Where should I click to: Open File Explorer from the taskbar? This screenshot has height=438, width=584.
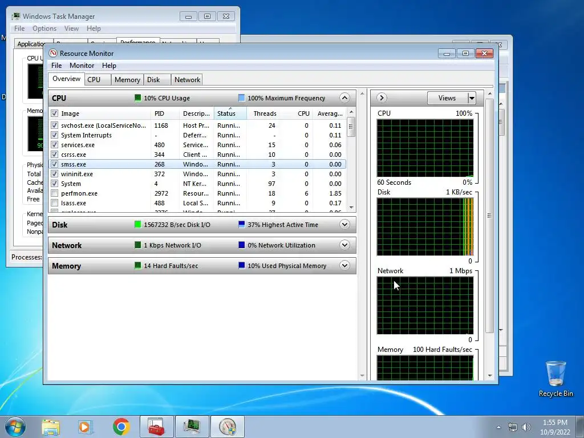point(51,427)
